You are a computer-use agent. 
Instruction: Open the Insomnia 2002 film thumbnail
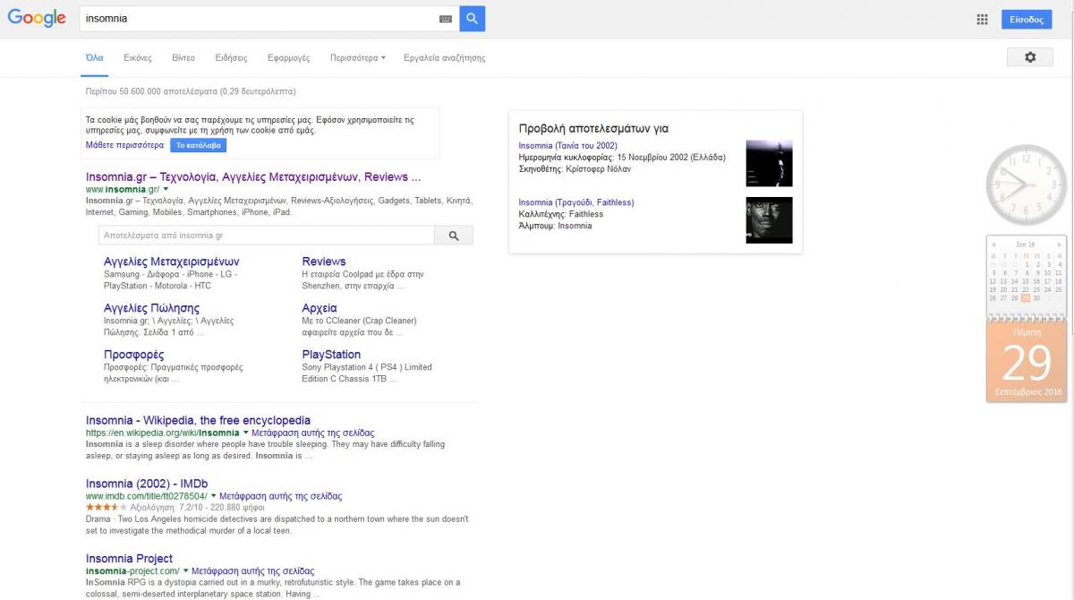(x=770, y=163)
